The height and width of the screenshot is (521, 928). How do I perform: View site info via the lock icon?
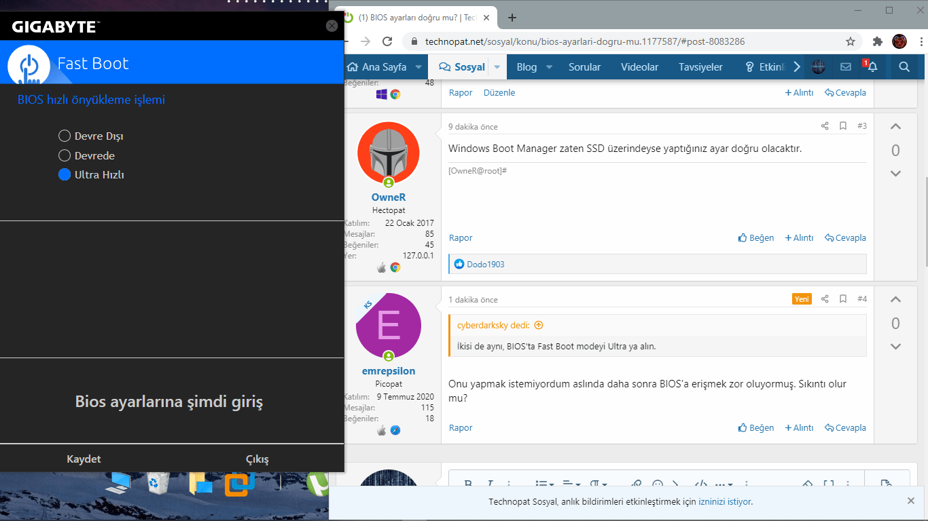[x=414, y=41]
